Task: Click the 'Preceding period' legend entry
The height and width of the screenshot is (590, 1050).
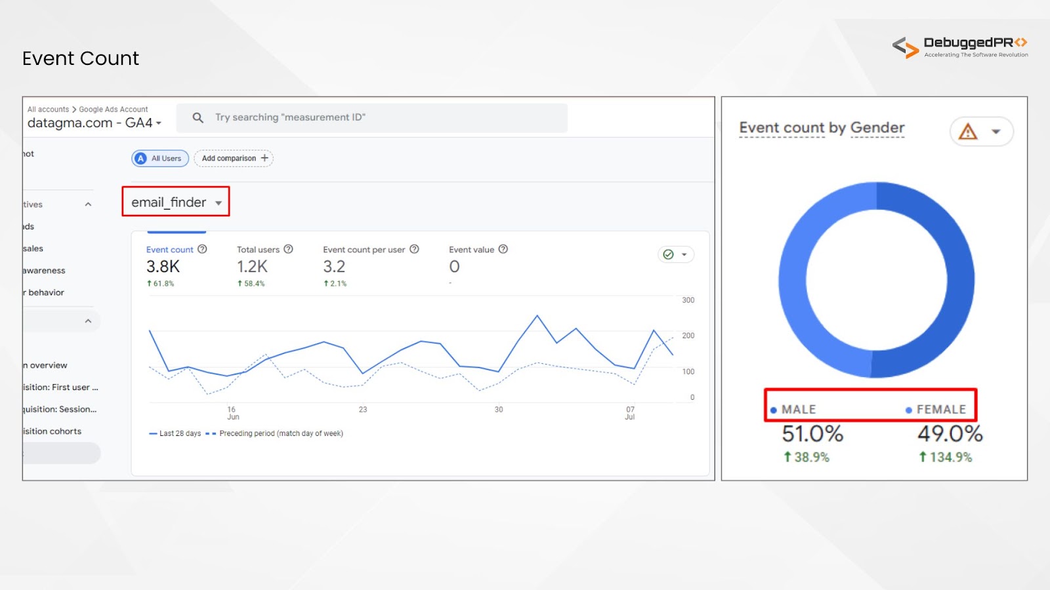Action: coord(274,433)
